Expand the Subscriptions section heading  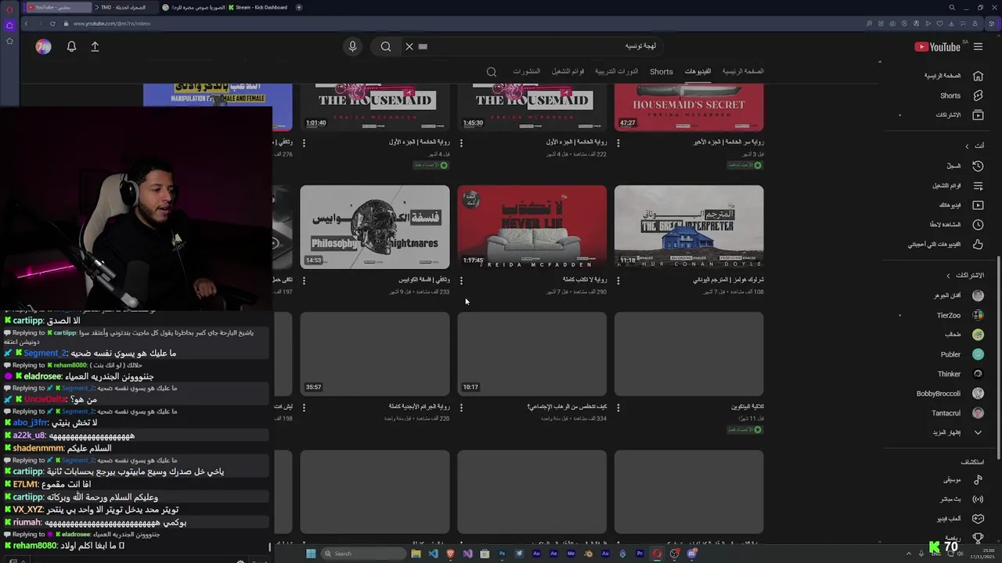coord(964,275)
